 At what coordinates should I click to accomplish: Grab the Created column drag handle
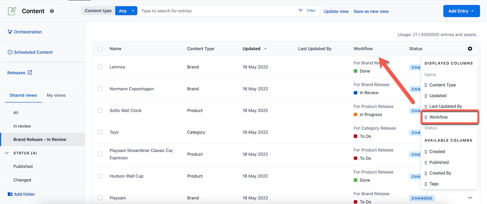click(426, 152)
